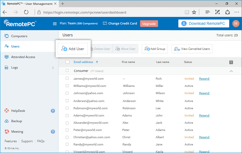The image size is (242, 153).
Task: Click the Upgrade button
Action: pos(149,24)
